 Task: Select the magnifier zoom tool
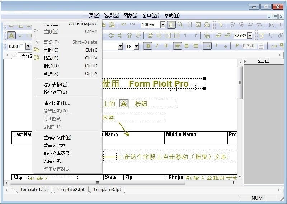click(x=180, y=25)
